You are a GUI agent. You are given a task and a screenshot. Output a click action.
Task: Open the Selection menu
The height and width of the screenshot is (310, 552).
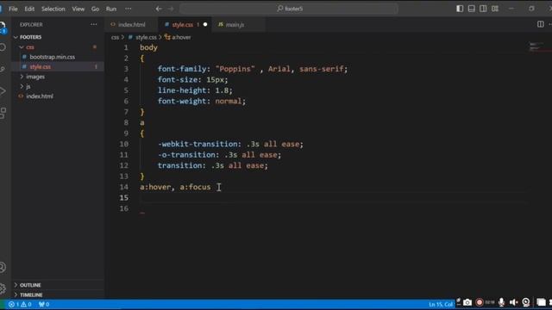[x=53, y=9]
